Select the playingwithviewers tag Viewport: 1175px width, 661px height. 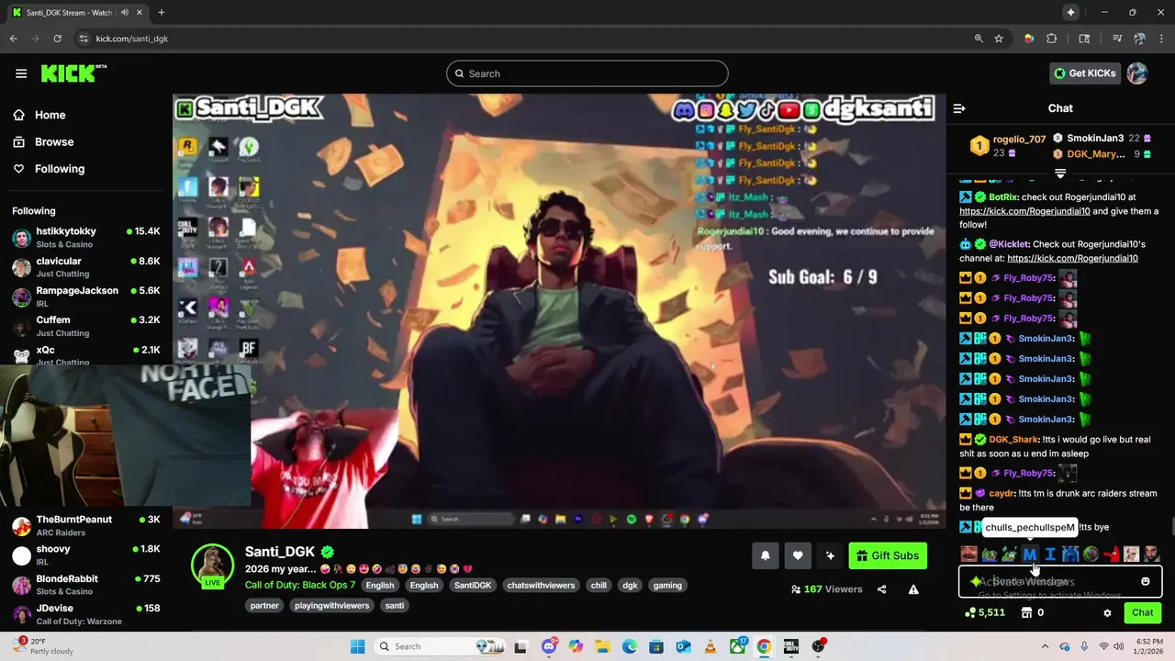(331, 605)
